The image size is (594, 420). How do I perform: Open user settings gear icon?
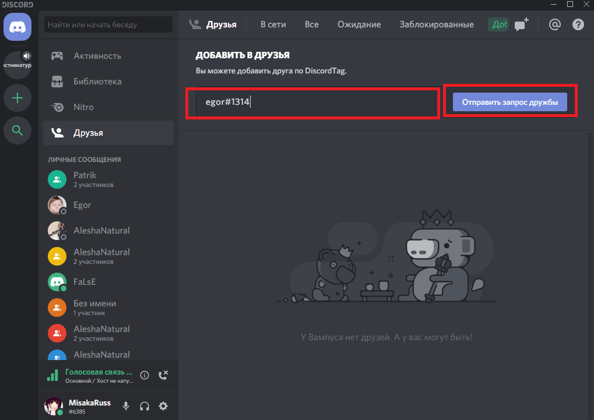(x=163, y=406)
